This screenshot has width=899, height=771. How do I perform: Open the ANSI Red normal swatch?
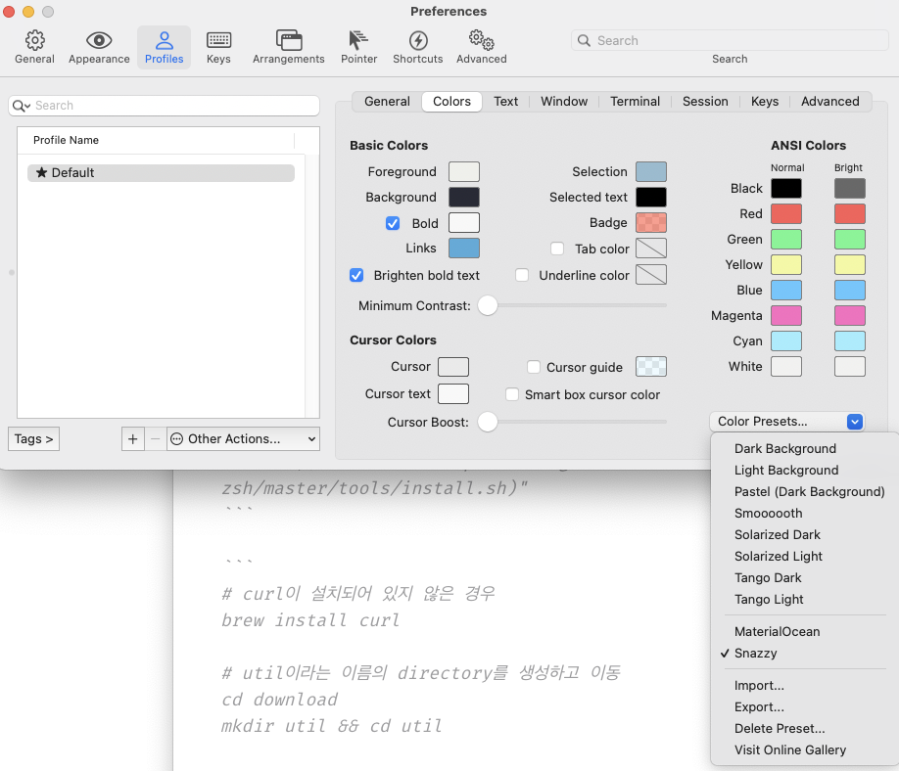(x=786, y=213)
